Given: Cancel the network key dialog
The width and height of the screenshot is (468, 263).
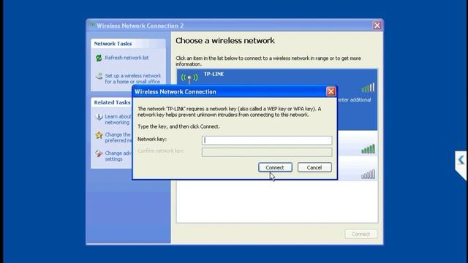Looking at the screenshot, I should coord(314,167).
